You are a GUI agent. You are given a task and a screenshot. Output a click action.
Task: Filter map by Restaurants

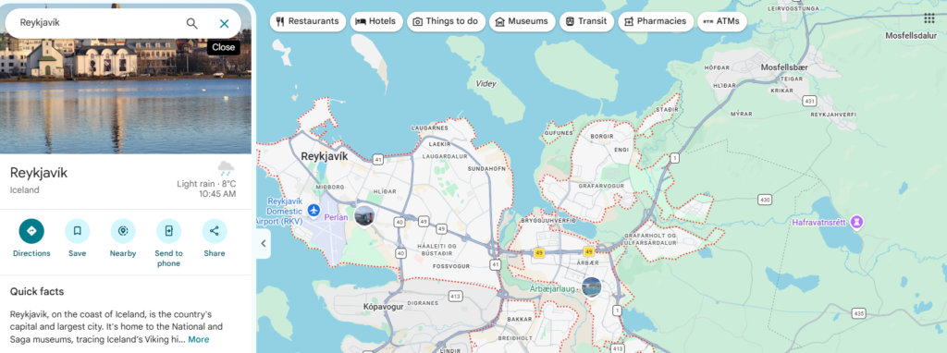pyautogui.click(x=308, y=21)
